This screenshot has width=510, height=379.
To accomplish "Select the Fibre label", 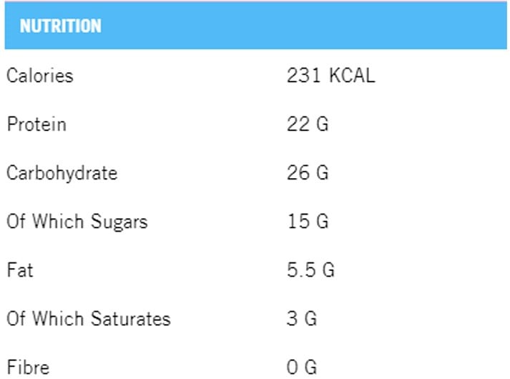I will pos(28,368).
